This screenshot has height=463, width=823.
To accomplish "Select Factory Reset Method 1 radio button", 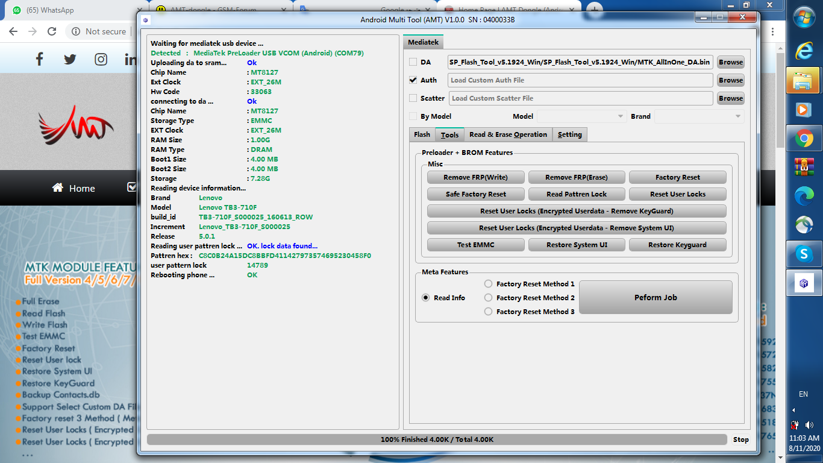I will pos(489,284).
